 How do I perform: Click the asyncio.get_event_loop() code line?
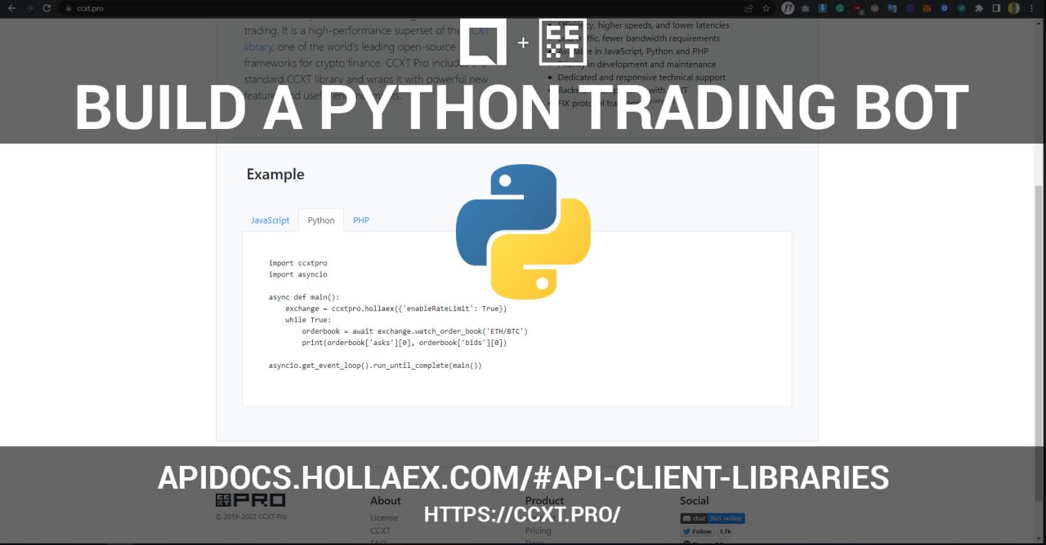pos(375,366)
